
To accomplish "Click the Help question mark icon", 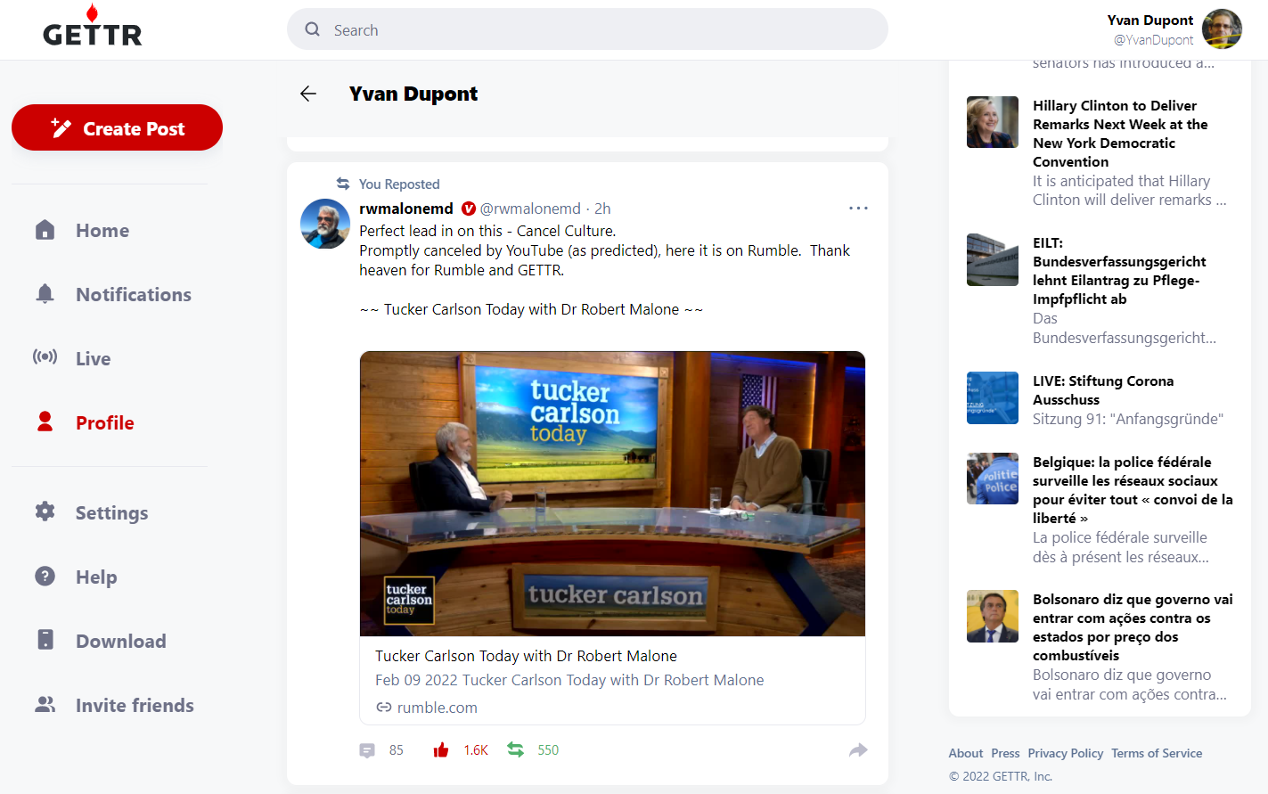I will (45, 576).
